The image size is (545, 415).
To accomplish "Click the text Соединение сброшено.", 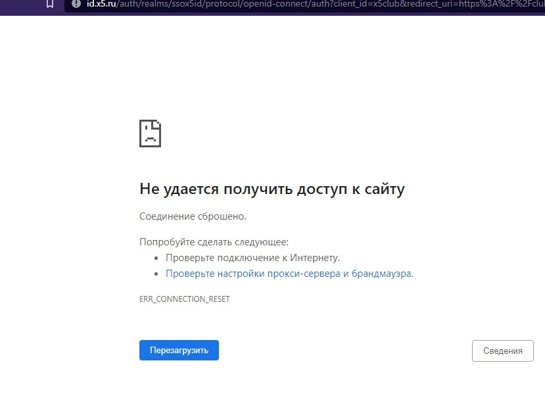I will (x=193, y=216).
